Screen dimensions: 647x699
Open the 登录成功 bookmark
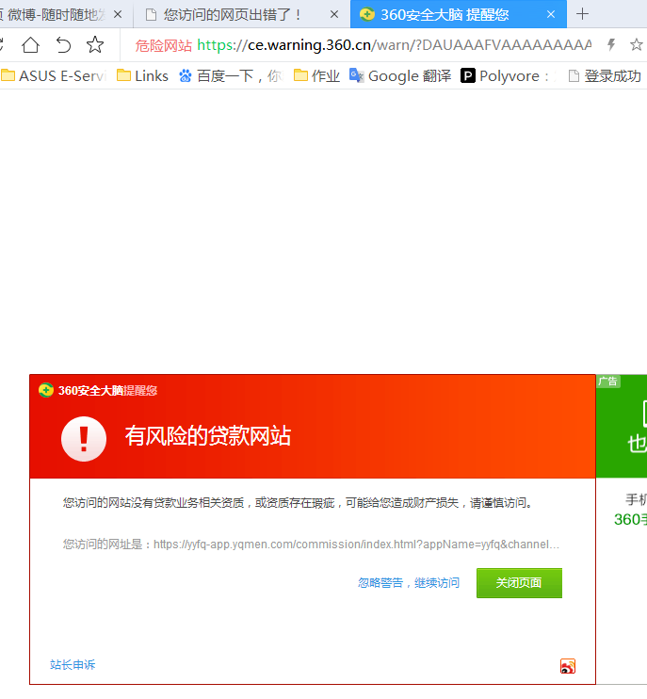point(606,76)
